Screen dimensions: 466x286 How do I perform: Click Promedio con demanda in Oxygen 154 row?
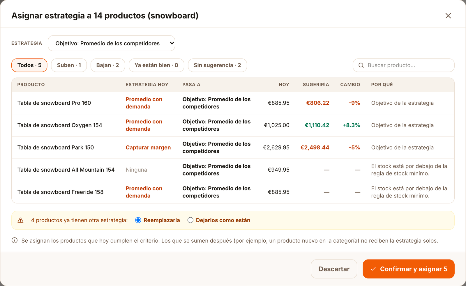(x=144, y=125)
